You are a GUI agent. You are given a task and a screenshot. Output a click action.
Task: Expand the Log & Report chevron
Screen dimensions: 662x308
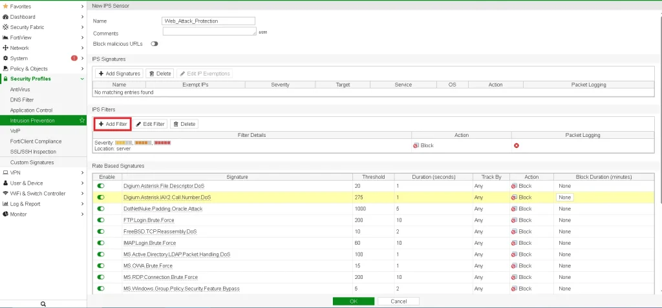click(x=82, y=204)
